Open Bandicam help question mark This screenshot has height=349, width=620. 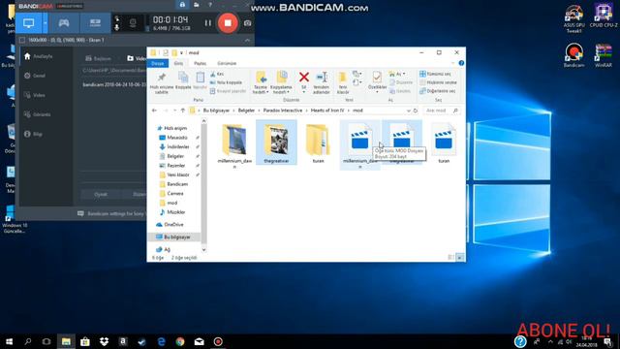(x=210, y=5)
